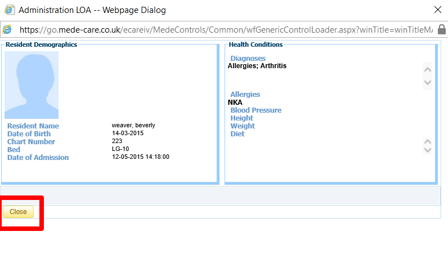Click the Date of Admission label
448x267 pixels.
click(38, 157)
